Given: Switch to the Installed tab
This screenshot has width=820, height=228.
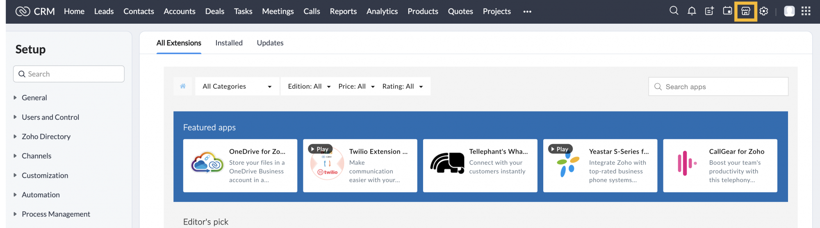Looking at the screenshot, I should point(229,43).
